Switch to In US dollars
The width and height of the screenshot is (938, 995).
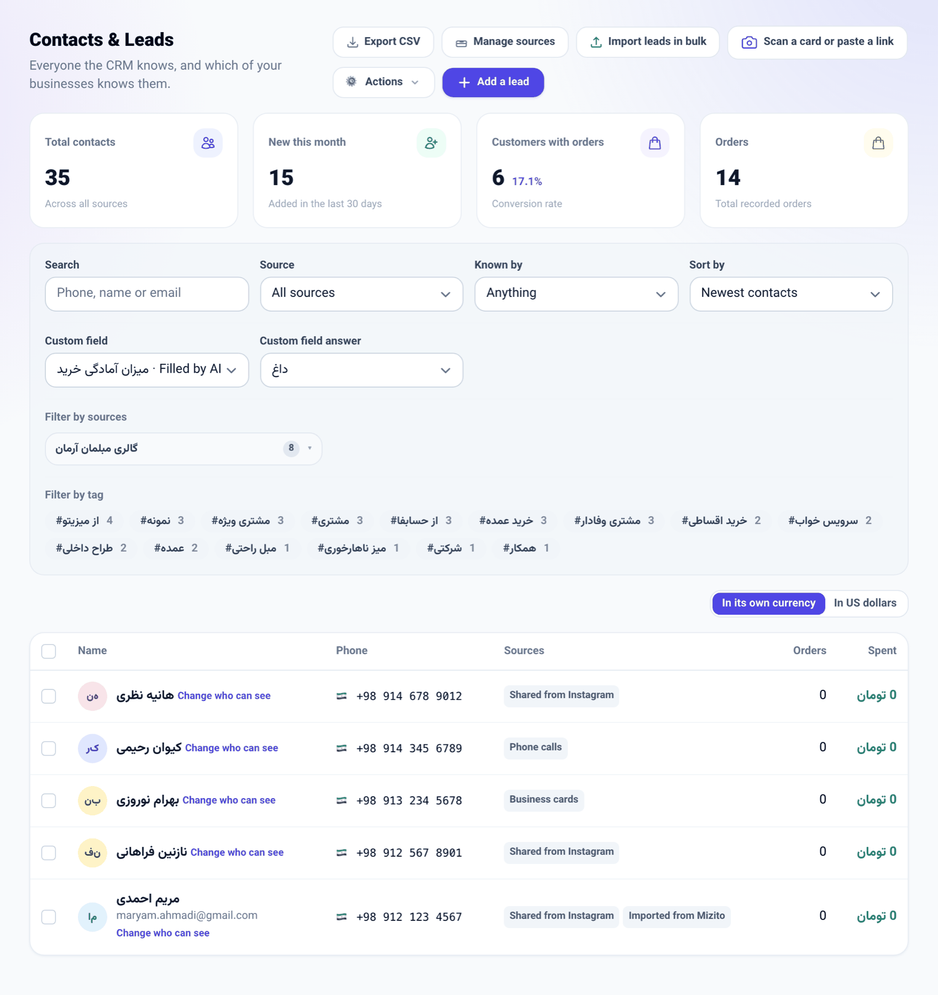[865, 603]
